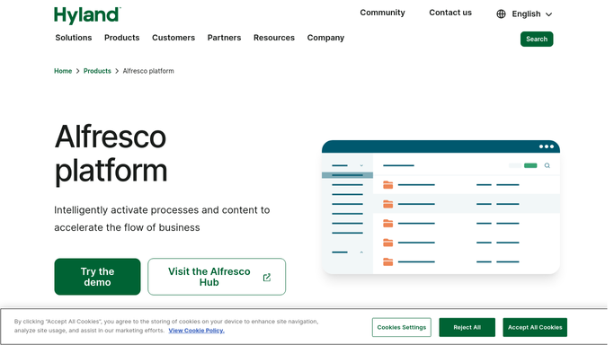Open the Products navigation menu

click(121, 38)
